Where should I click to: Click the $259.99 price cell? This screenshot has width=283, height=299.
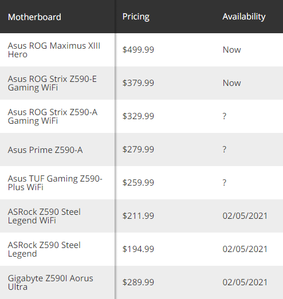pyautogui.click(x=138, y=183)
